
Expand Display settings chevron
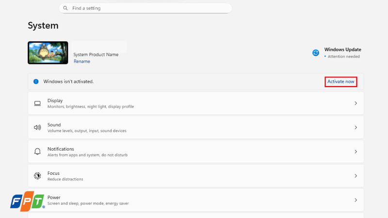pos(356,103)
